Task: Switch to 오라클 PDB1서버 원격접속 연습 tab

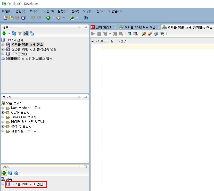Action: coord(188,28)
